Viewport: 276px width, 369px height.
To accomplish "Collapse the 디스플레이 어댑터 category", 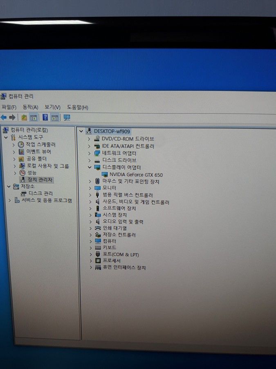I will tap(90, 167).
